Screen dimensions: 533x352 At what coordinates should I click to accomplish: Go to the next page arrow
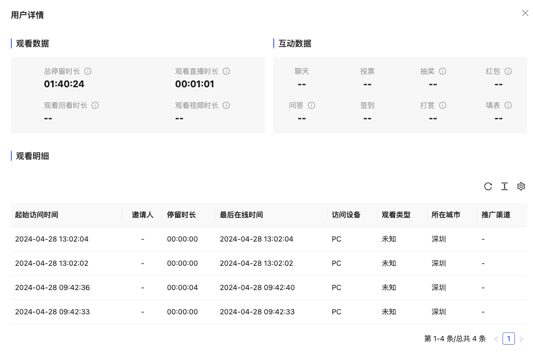pos(521,339)
